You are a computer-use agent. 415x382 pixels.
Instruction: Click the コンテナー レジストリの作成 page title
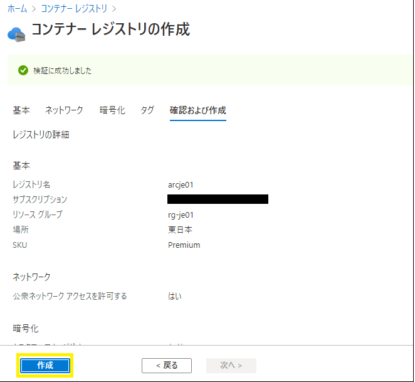point(110,29)
